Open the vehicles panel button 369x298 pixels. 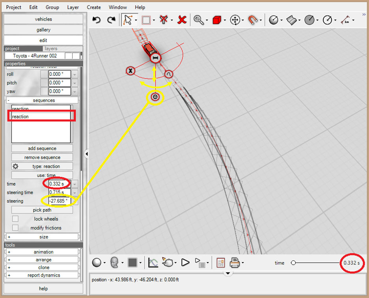click(x=43, y=19)
